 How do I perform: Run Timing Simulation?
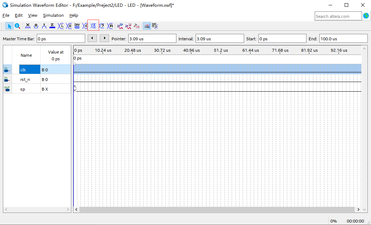click(128, 26)
